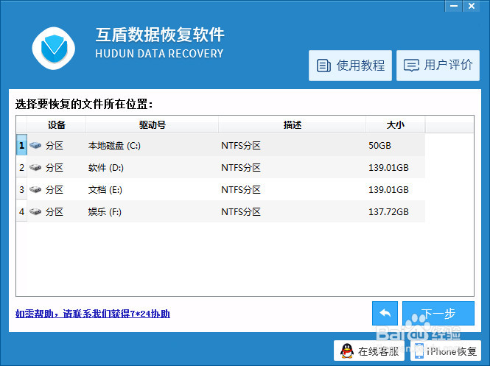Open 在线客服 online support

tap(368, 351)
